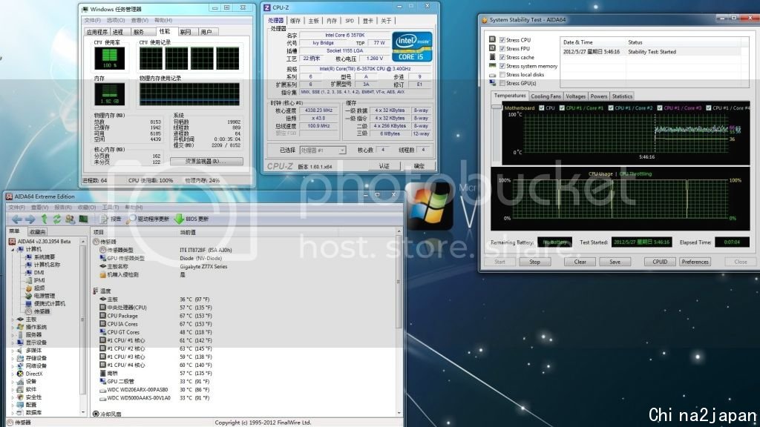Select the CPU Package temperature row
The height and width of the screenshot is (427, 760).
click(x=246, y=316)
